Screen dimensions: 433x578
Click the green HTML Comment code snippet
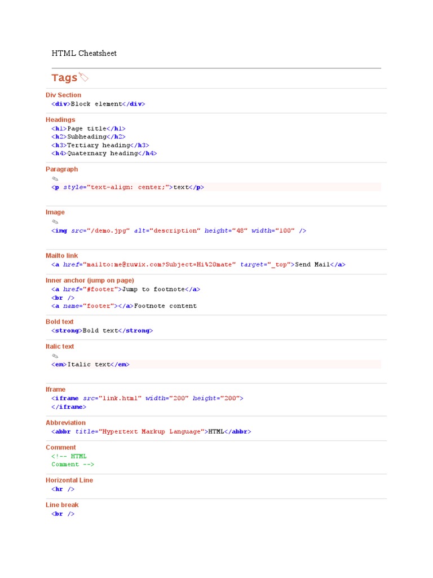[x=73, y=461]
